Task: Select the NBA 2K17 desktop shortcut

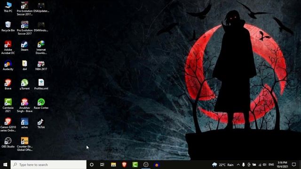Action: tap(41, 65)
